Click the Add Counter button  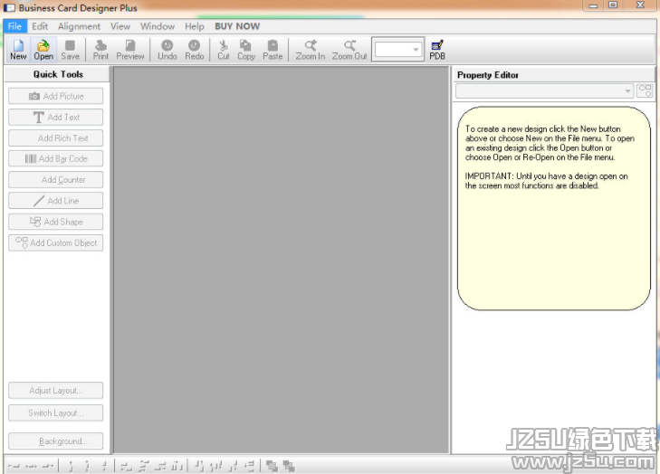tap(55, 180)
